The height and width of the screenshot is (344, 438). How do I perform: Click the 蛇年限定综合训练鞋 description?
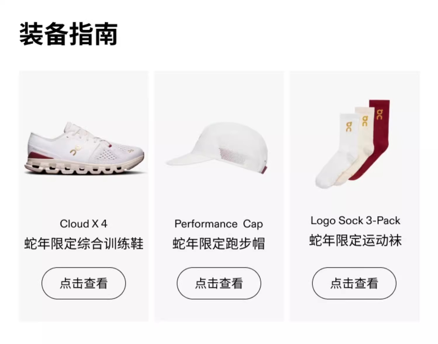coord(84,244)
